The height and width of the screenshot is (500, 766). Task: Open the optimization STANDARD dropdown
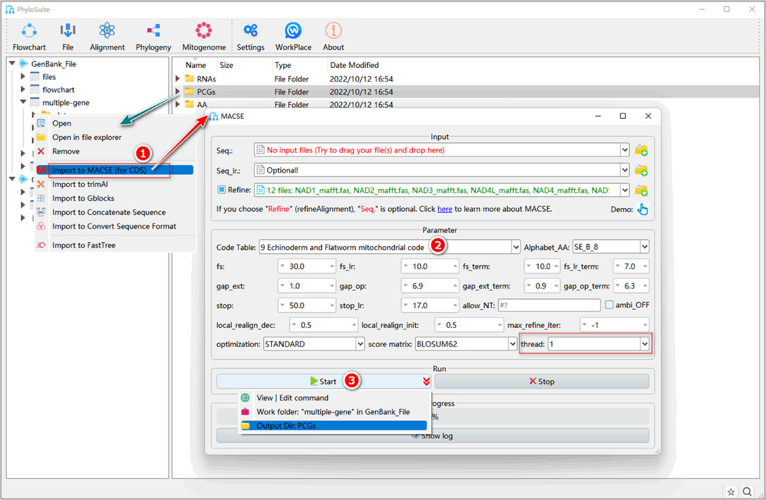[x=360, y=344]
